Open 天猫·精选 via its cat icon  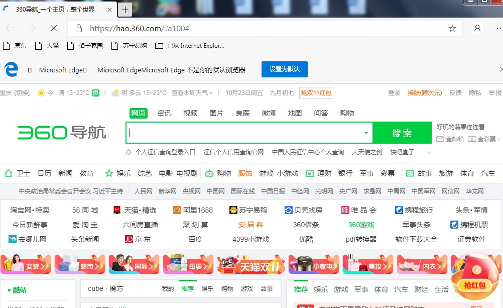point(116,210)
